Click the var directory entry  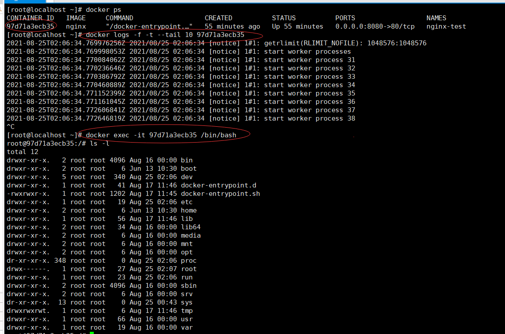(187, 327)
